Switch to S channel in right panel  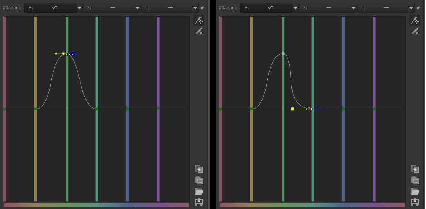point(325,8)
